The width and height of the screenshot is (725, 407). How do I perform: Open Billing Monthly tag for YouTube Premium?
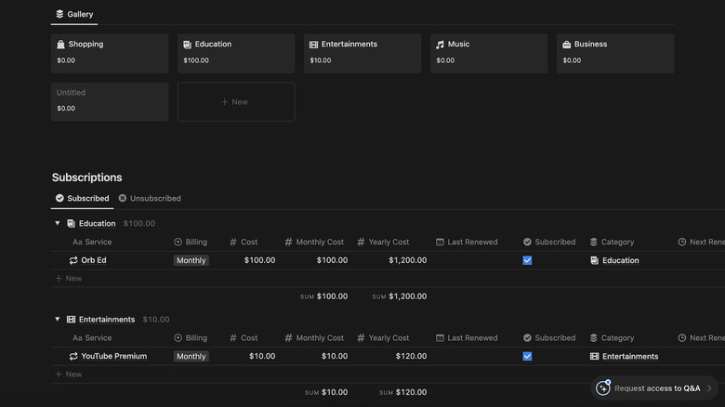click(191, 356)
